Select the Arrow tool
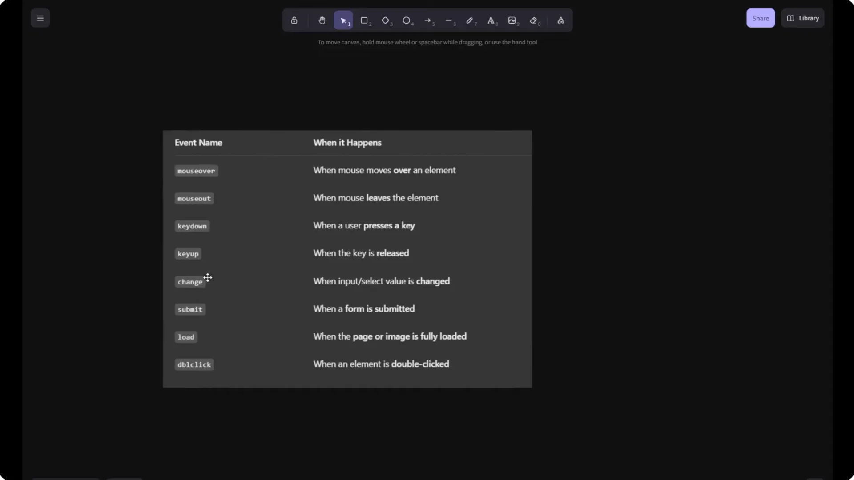The height and width of the screenshot is (480, 854). tap(428, 20)
